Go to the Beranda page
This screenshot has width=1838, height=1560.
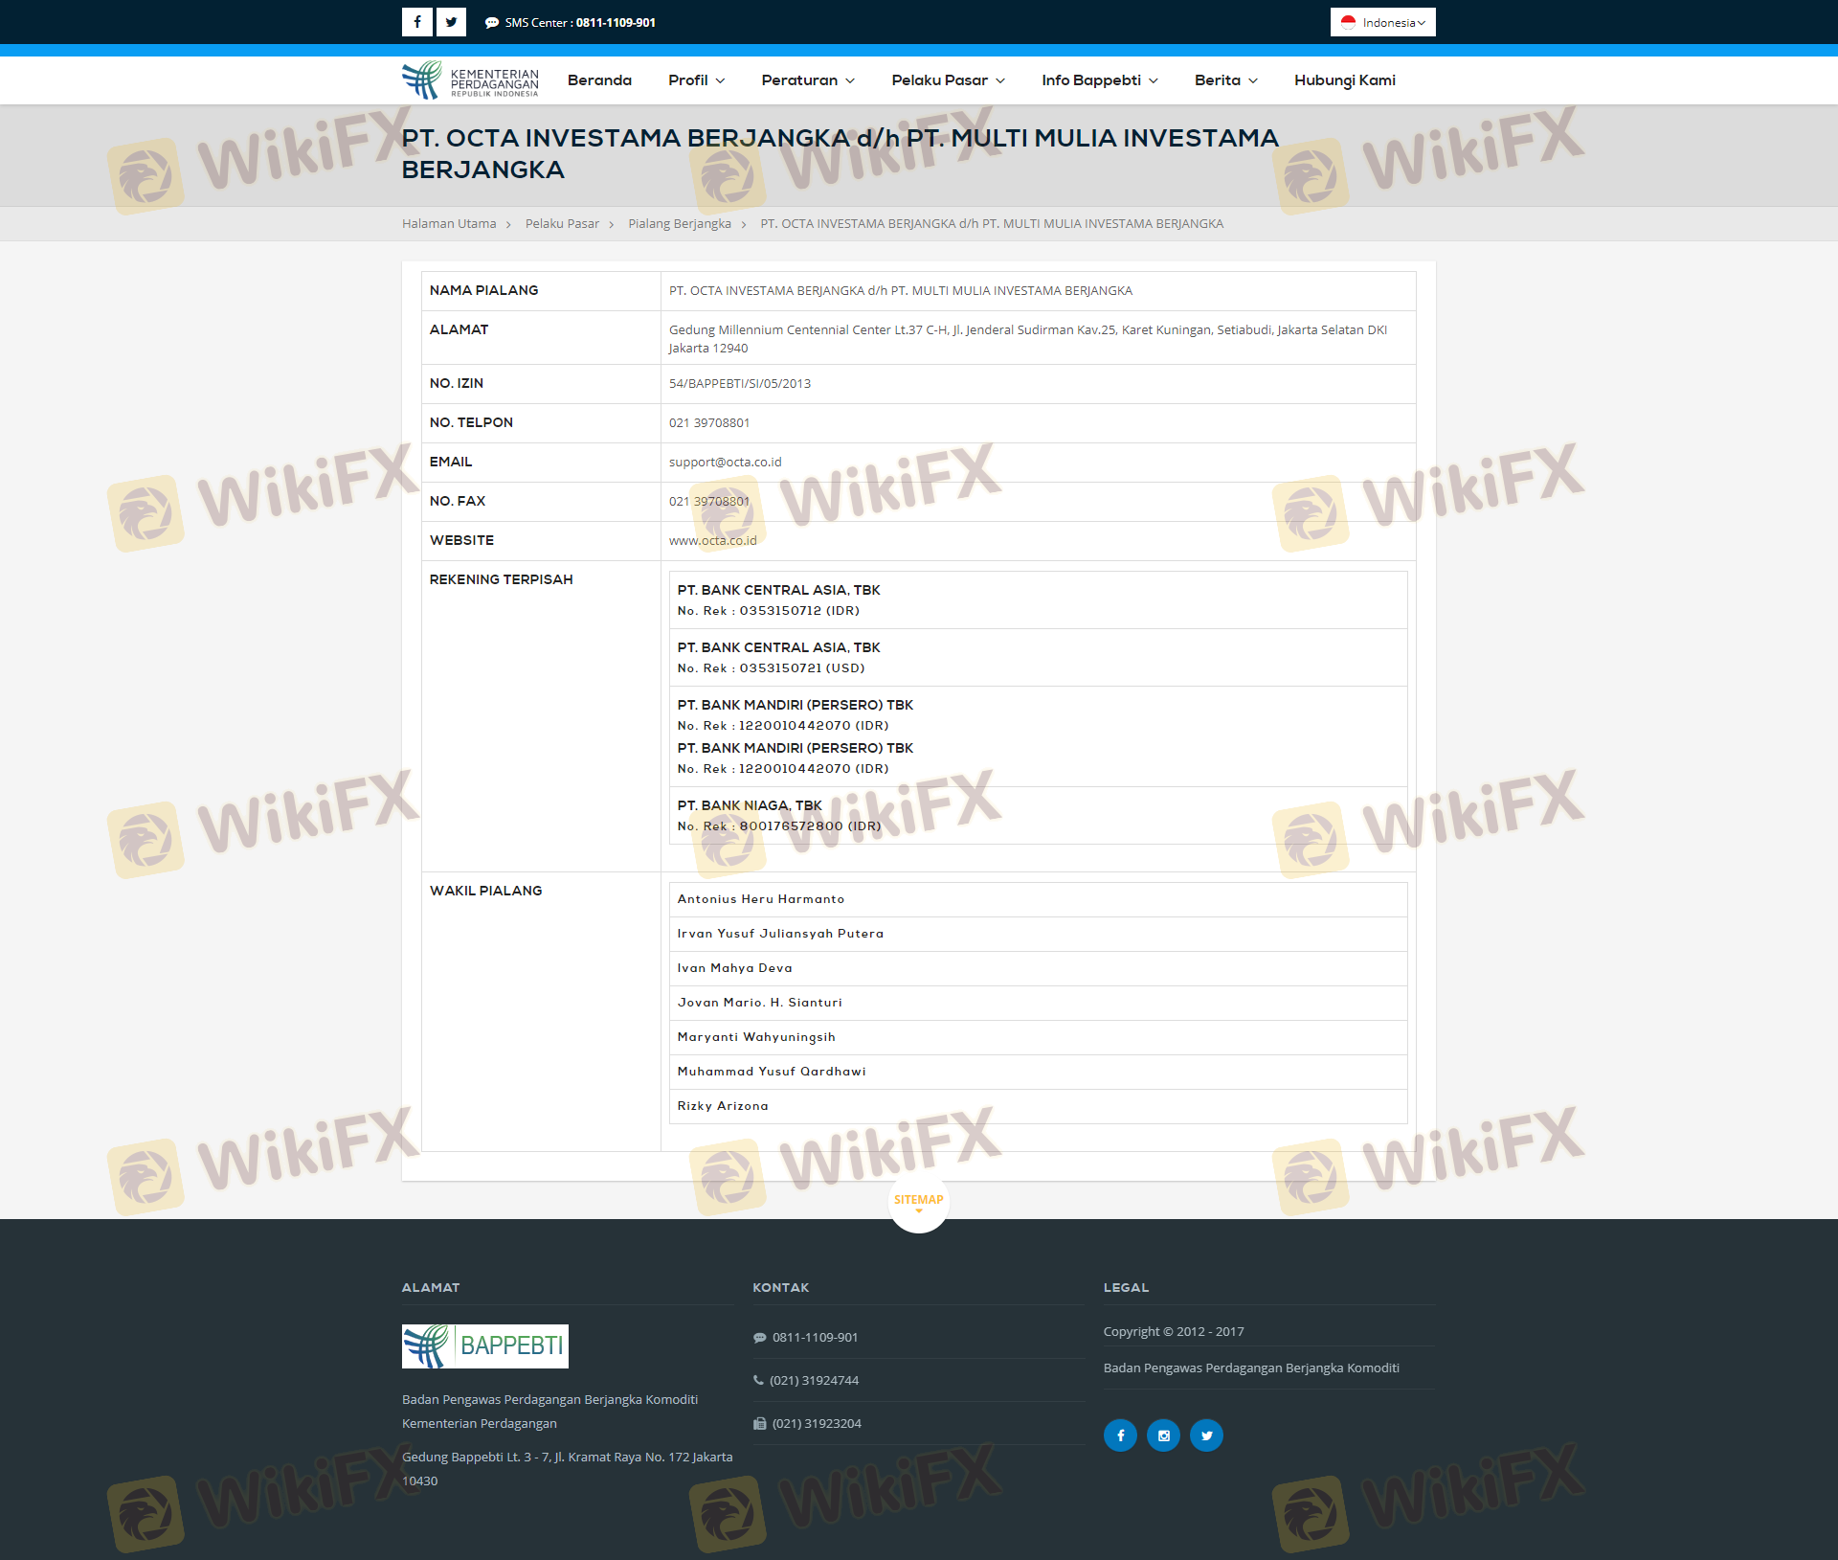pyautogui.click(x=599, y=80)
